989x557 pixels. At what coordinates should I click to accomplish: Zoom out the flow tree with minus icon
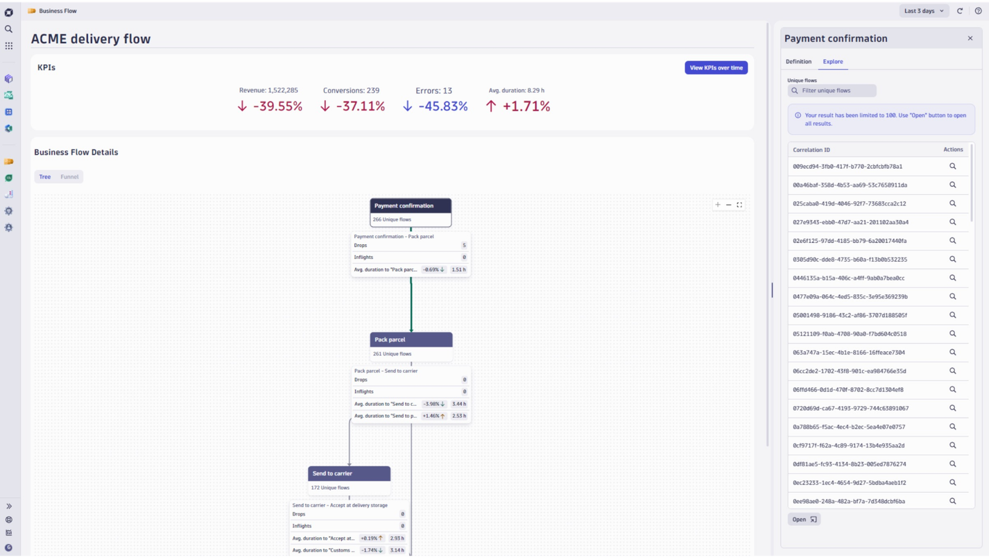tap(729, 205)
